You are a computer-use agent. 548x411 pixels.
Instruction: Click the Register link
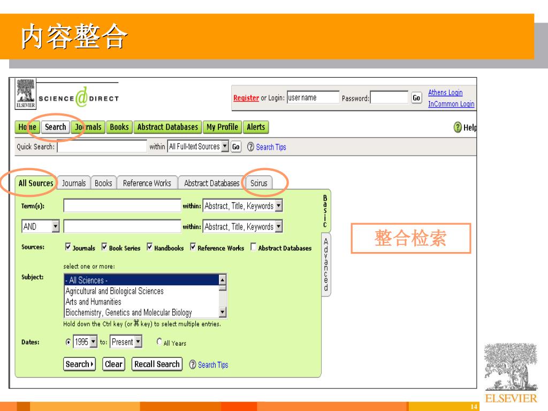click(246, 98)
